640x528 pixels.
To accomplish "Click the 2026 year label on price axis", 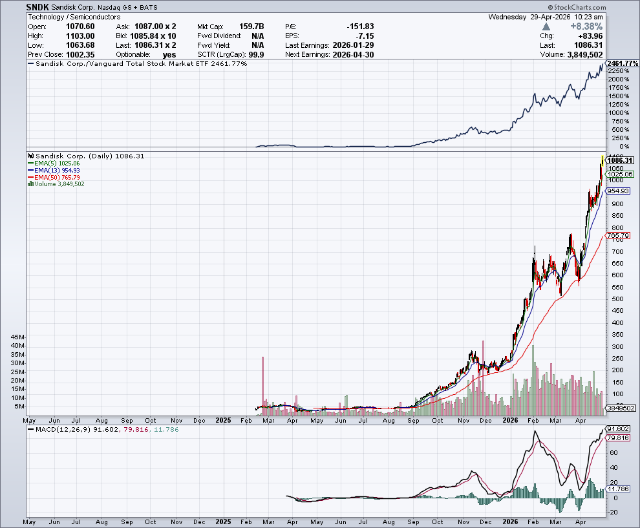I will [510, 420].
